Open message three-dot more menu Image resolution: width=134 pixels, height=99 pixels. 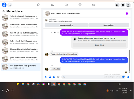(51, 32)
